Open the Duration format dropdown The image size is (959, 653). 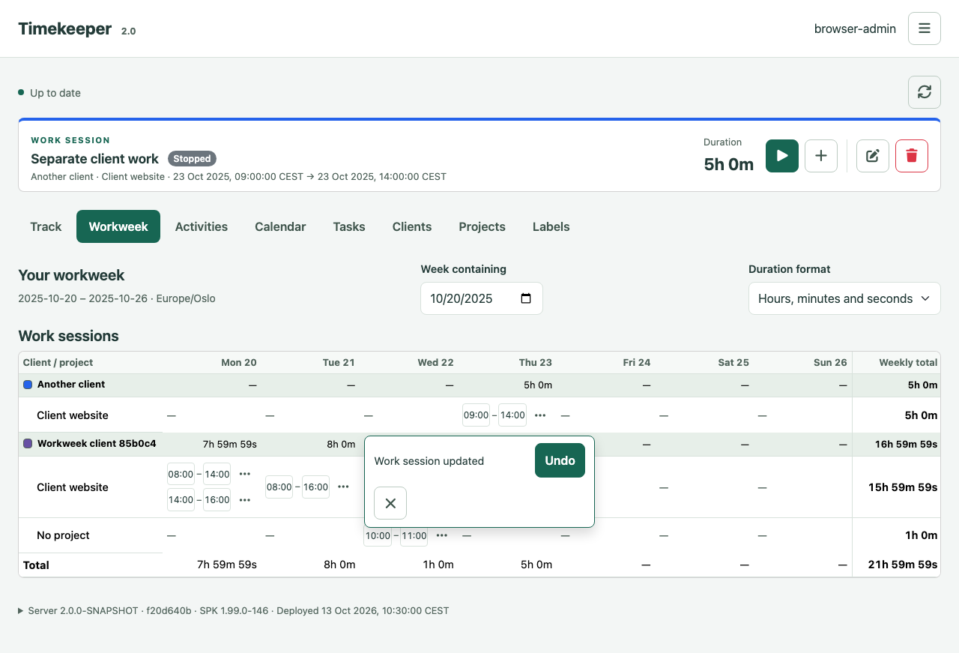pyautogui.click(x=844, y=298)
